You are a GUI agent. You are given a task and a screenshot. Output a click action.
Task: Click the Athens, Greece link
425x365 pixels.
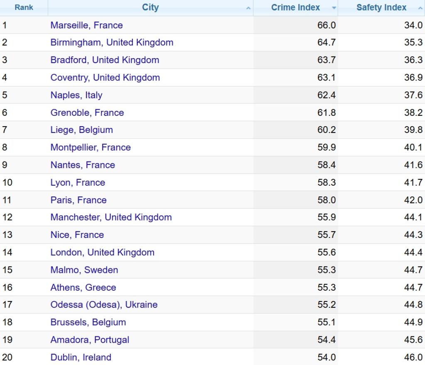(83, 287)
